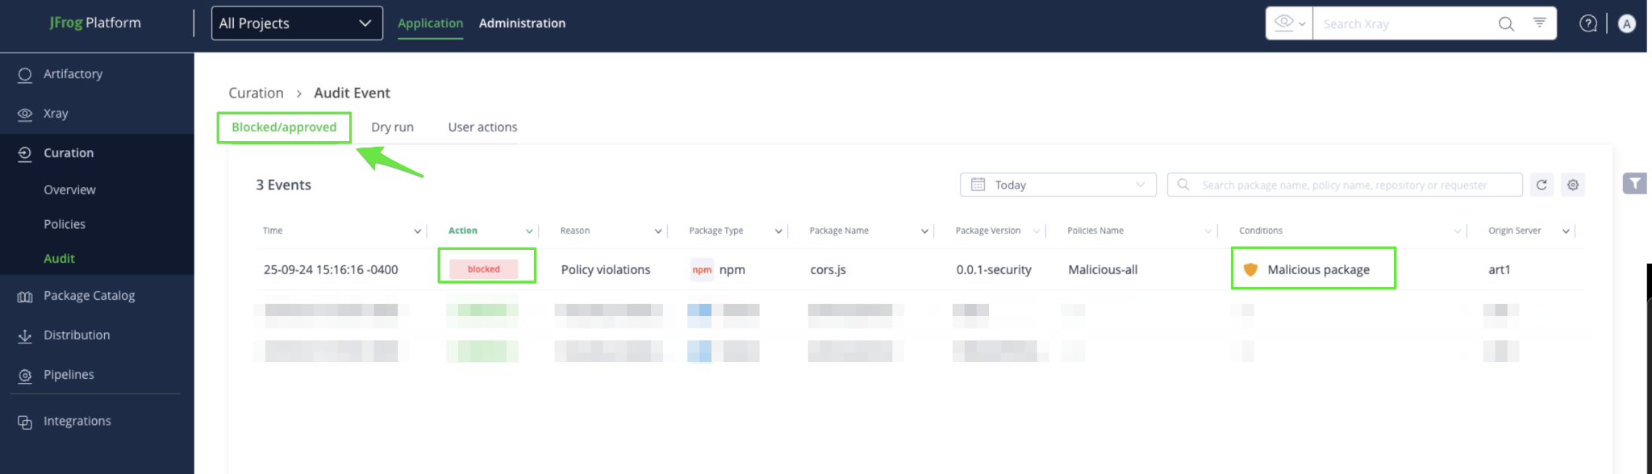This screenshot has width=1652, height=474.
Task: Expand the Package Version column chevron
Action: (x=1037, y=231)
